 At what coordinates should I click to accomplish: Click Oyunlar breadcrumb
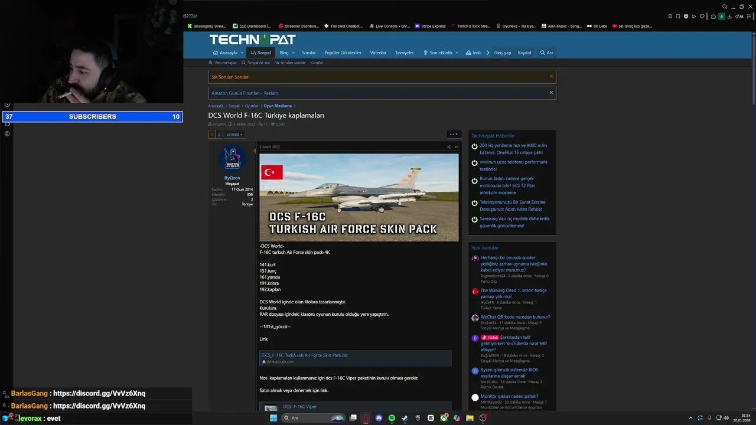pos(252,106)
